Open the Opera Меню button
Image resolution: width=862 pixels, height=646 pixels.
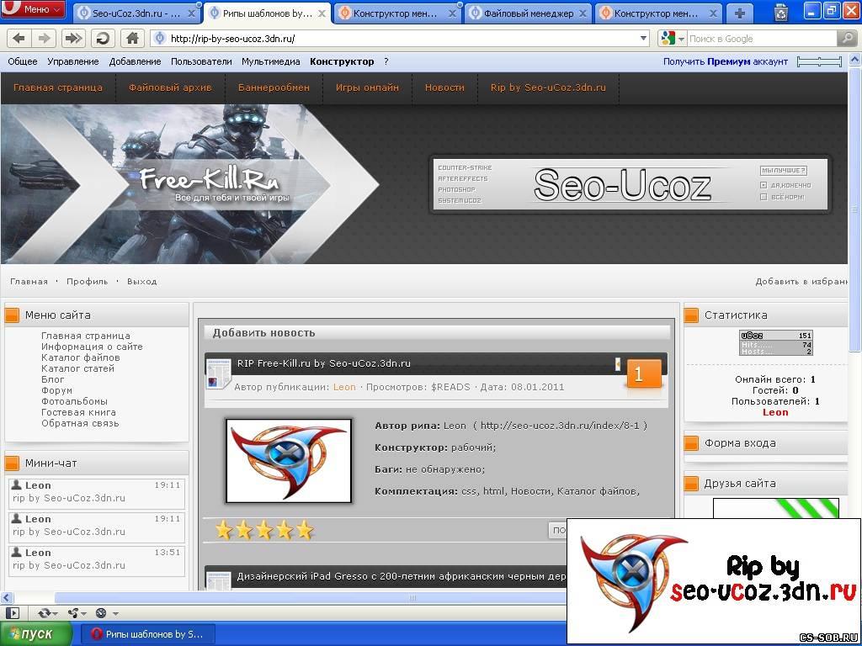[x=34, y=9]
